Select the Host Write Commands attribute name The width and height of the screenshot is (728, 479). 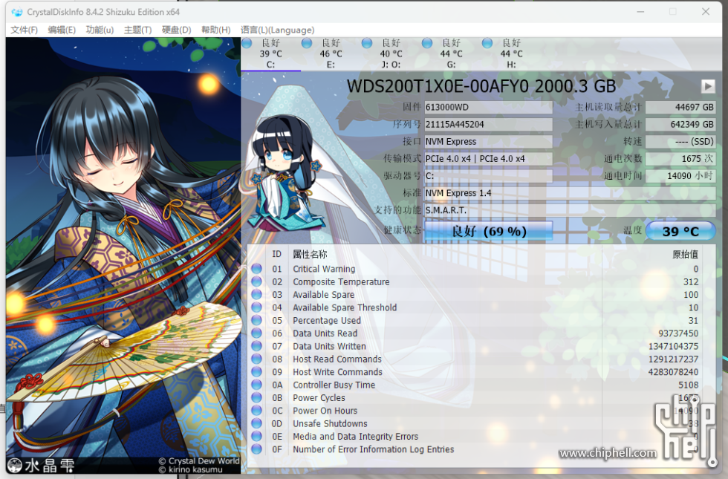[337, 372]
